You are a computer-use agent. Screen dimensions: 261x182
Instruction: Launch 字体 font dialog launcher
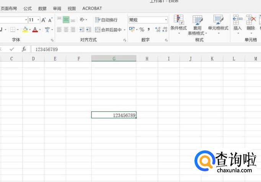[x=52, y=40]
